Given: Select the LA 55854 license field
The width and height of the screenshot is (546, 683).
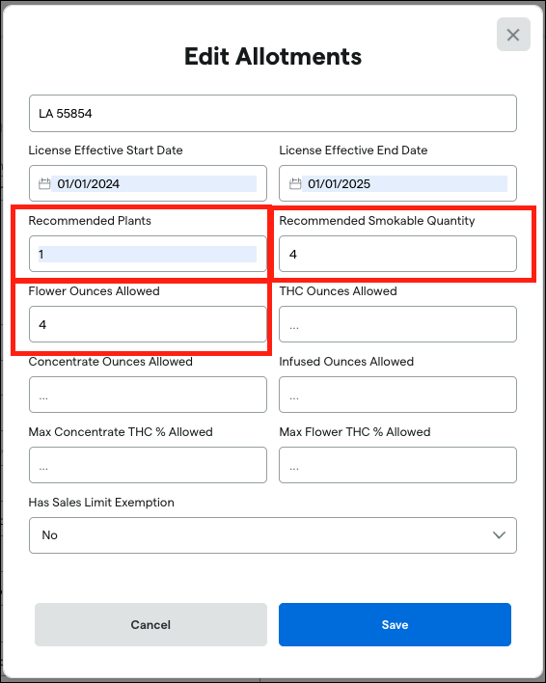Looking at the screenshot, I should [273, 113].
